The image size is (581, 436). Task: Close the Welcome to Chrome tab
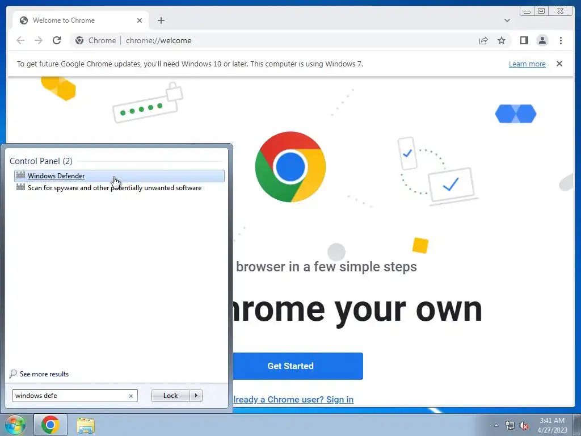[x=140, y=20]
